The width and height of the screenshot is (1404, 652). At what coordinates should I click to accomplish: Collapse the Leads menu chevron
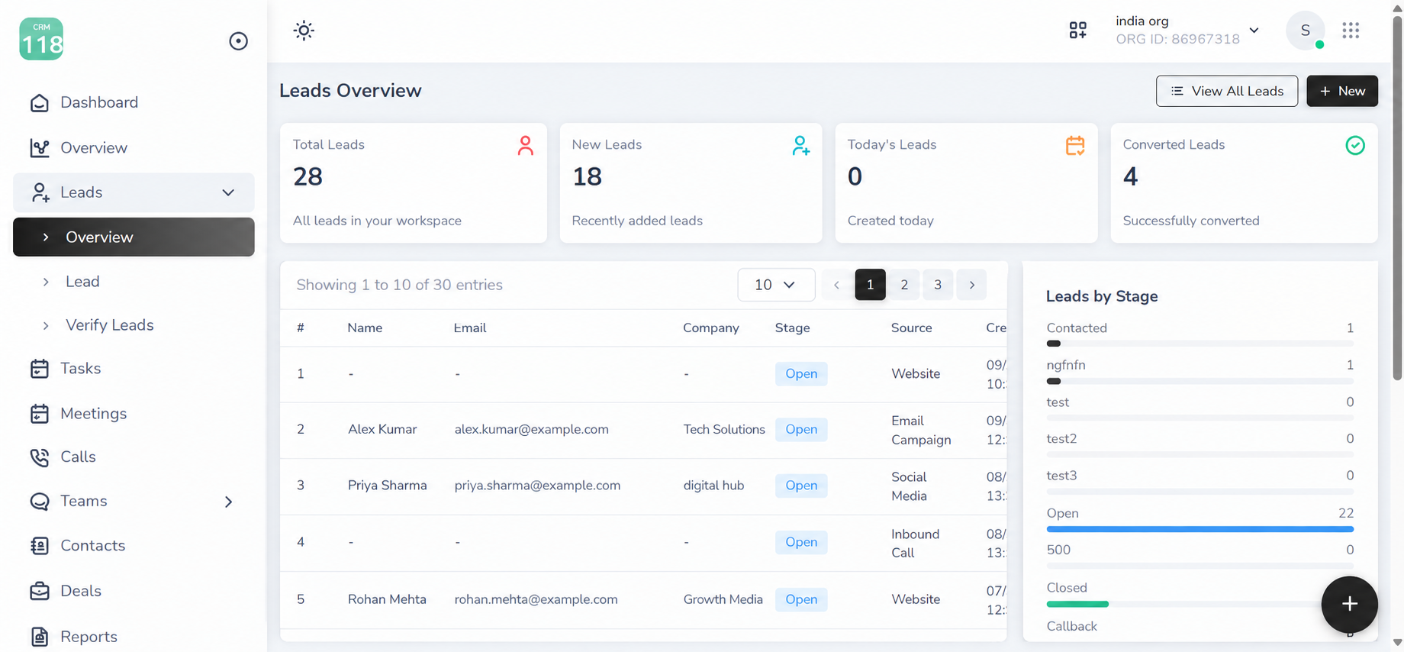[x=228, y=192]
